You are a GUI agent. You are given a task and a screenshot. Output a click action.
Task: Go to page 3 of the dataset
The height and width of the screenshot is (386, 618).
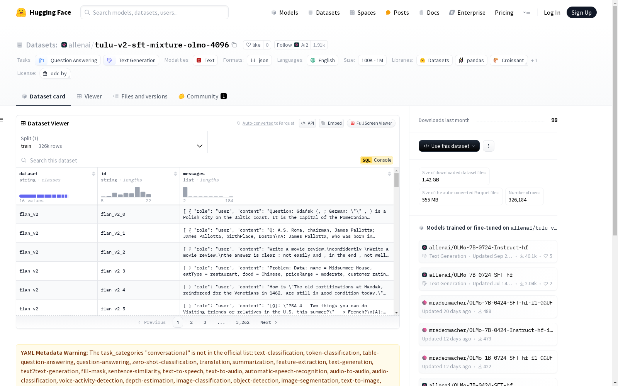(x=205, y=322)
